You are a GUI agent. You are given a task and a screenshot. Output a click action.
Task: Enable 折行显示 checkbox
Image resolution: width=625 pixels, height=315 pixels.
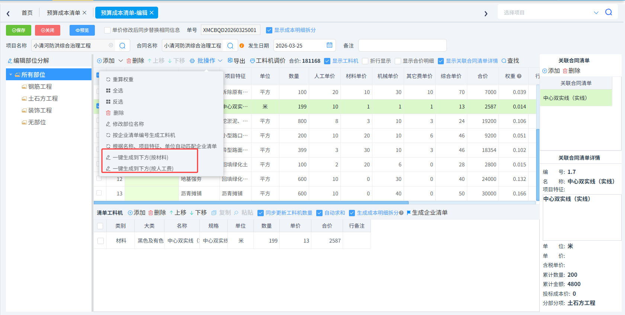coord(365,61)
